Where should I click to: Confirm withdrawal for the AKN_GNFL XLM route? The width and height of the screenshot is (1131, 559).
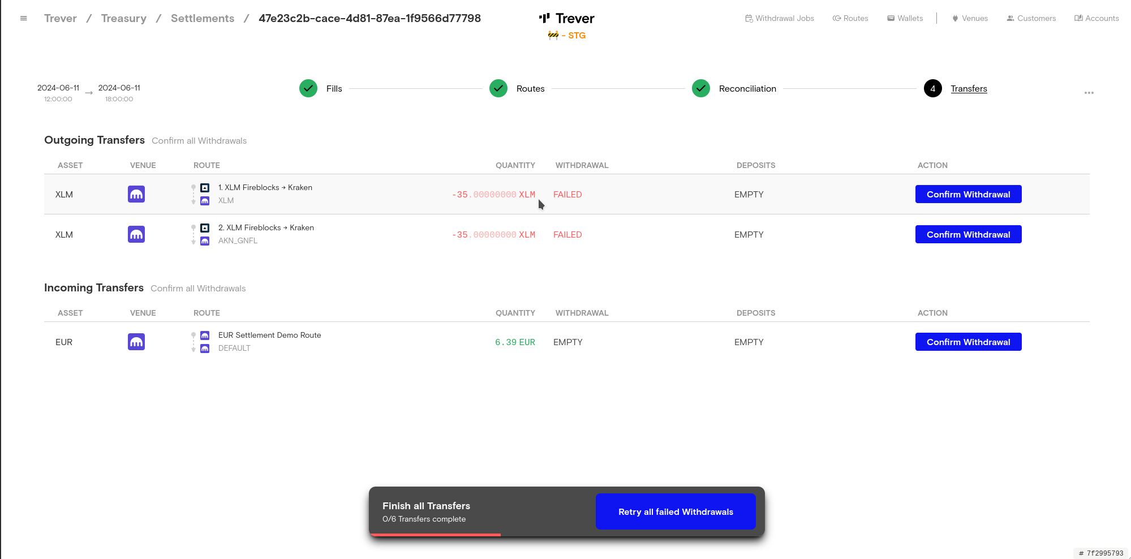(x=968, y=234)
